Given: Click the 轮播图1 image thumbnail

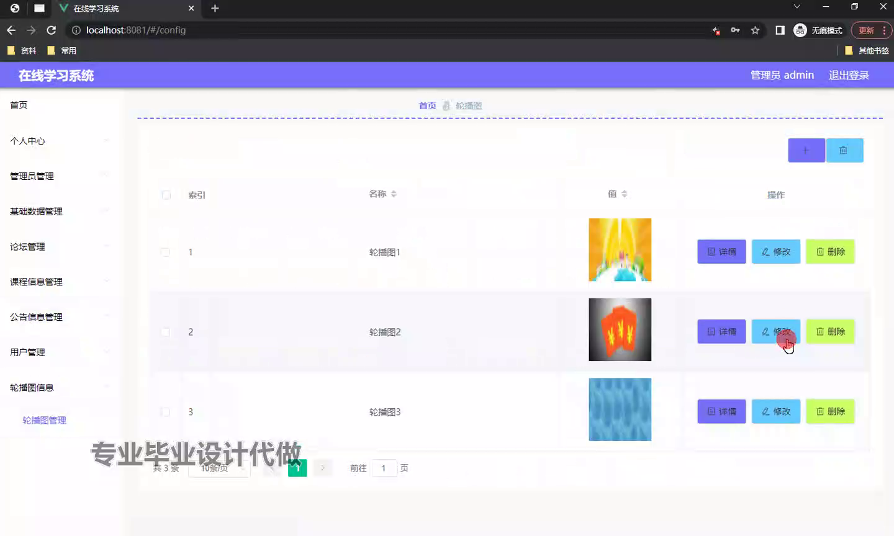Looking at the screenshot, I should (x=620, y=249).
